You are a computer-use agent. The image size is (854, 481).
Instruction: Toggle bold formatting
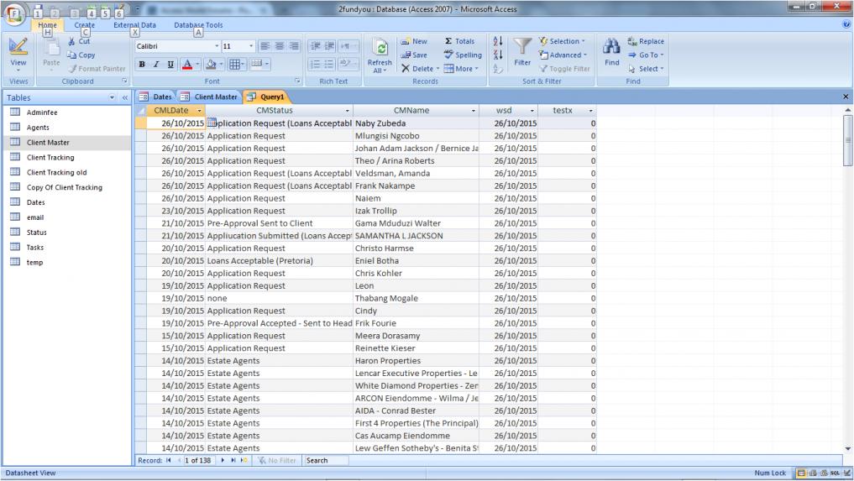[x=142, y=64]
